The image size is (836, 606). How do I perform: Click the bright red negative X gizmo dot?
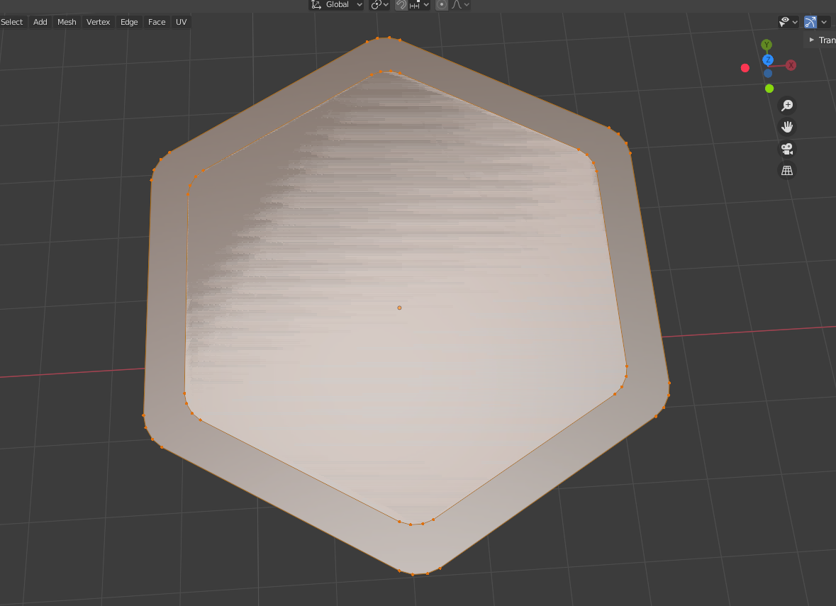tap(745, 68)
